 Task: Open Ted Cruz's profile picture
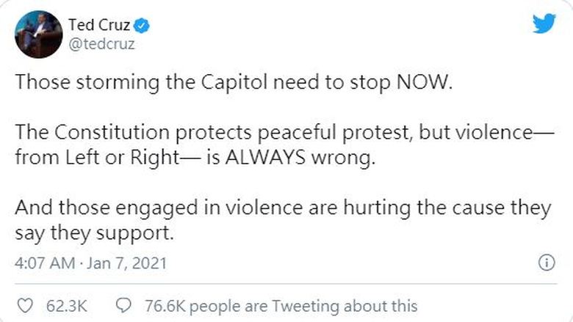click(35, 34)
